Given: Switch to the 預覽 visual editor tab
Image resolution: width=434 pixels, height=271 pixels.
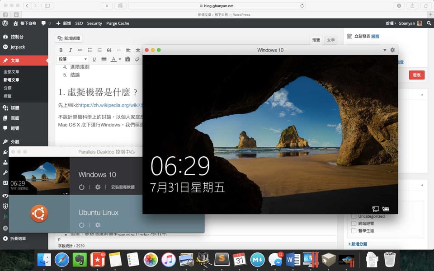Looking at the screenshot, I should (x=316, y=40).
